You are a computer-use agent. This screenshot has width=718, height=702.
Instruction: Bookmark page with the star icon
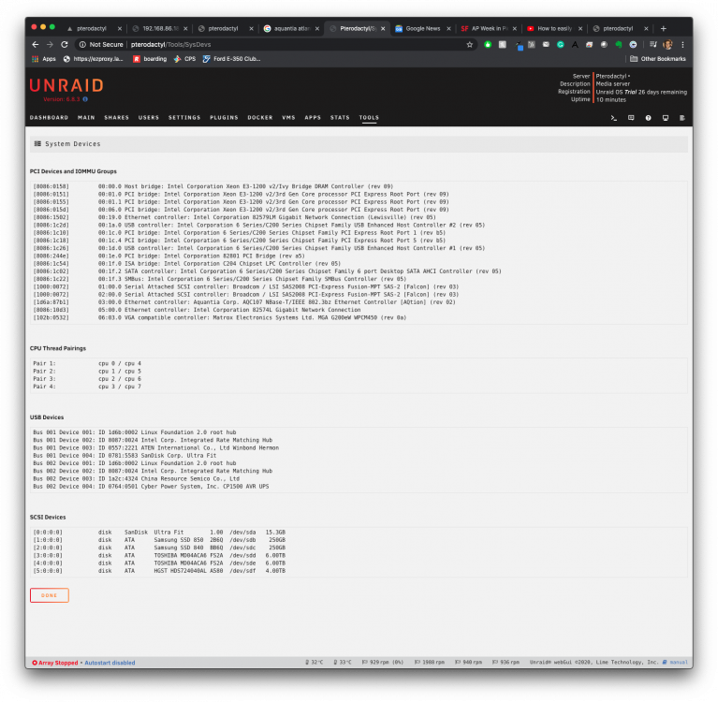point(469,44)
